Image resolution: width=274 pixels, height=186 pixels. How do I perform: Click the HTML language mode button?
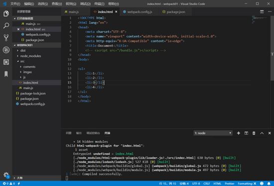[x=217, y=184]
